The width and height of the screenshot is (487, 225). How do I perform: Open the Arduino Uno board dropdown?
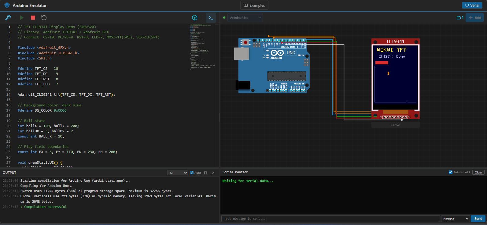[x=245, y=18]
